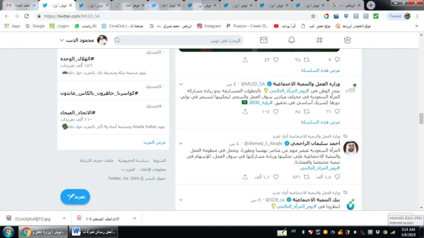The image size is (424, 238).
Task: Open the hashtag Explore icon
Action: [x=319, y=40]
